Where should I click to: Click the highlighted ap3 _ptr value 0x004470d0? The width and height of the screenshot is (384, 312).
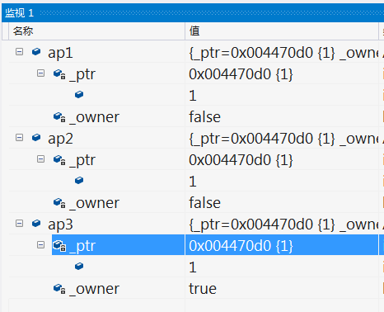tap(230, 245)
